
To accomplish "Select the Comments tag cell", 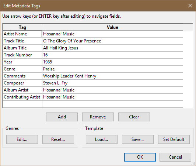I will pyautogui.click(x=22, y=76).
